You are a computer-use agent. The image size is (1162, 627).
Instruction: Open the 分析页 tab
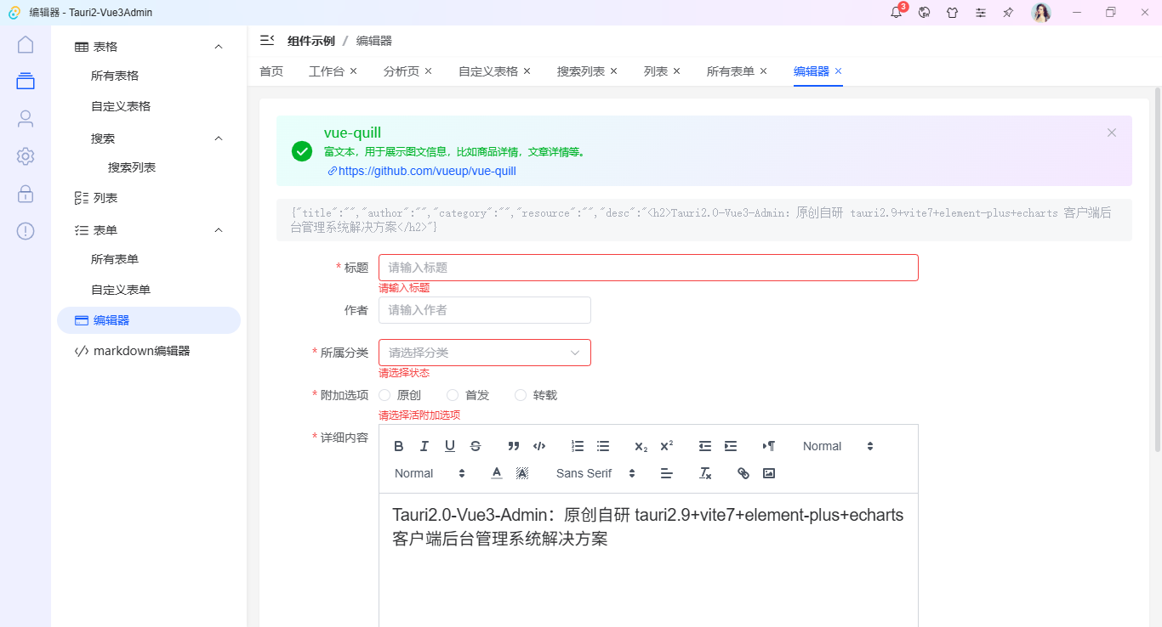click(402, 71)
